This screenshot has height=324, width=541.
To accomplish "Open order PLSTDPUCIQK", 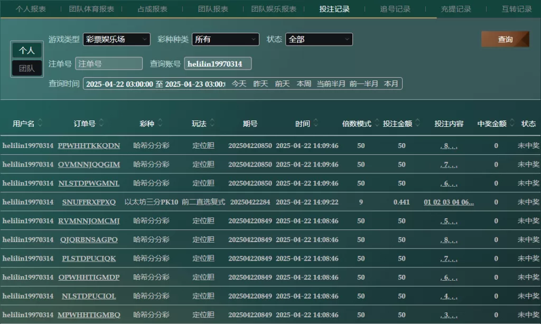I will pyautogui.click(x=89, y=258).
